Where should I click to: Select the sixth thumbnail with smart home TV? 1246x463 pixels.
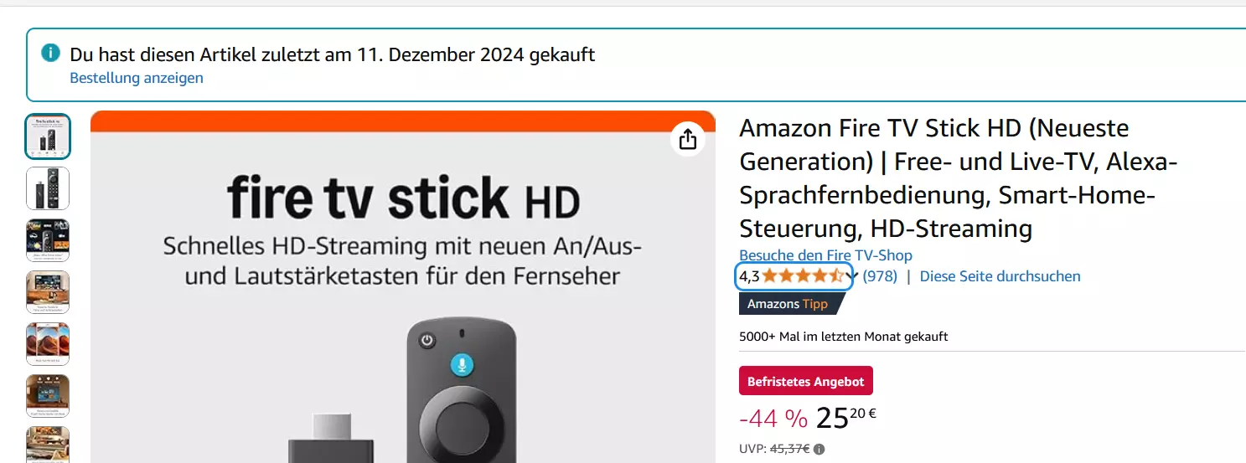(x=48, y=396)
